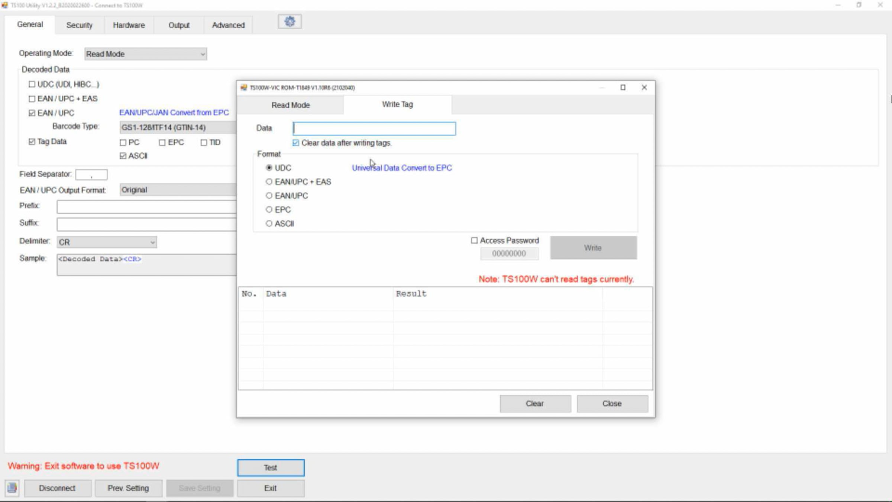Viewport: 892px width, 502px height.
Task: Click the TS100W-VIC dialog title icon
Action: tap(244, 87)
